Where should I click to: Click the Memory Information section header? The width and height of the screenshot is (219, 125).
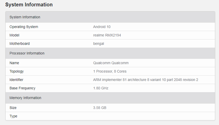click(x=25, y=98)
